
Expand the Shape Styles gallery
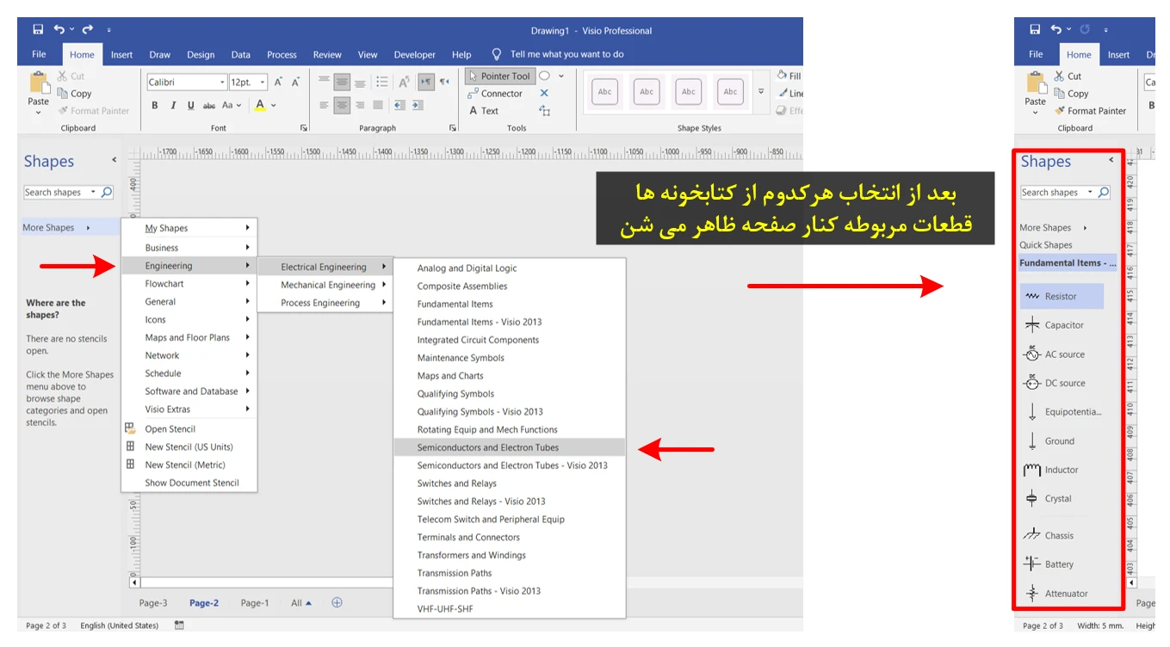[760, 92]
